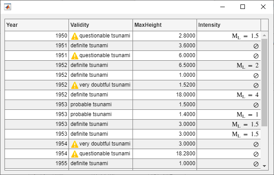Click the null intensity symbol in the 6.0000 row

256,56
